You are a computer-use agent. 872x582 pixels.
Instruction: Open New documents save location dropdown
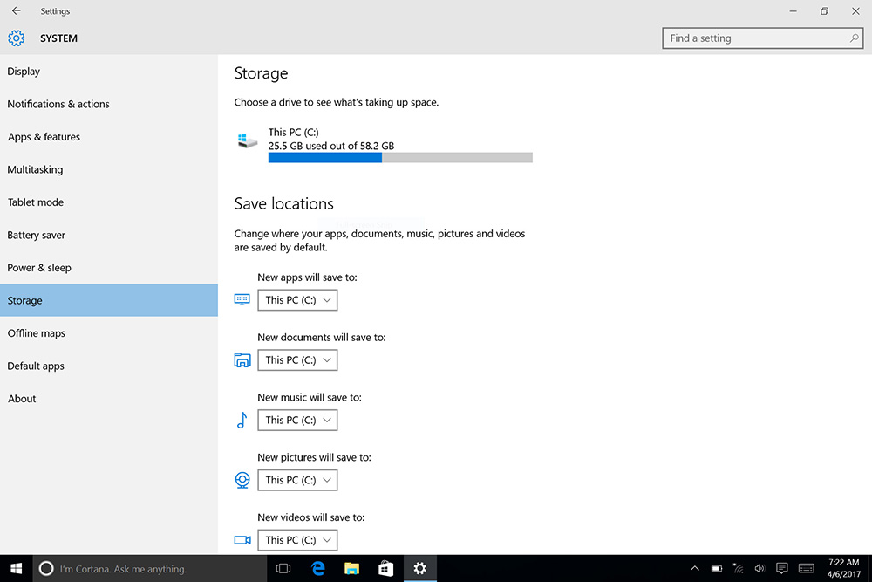click(x=297, y=360)
